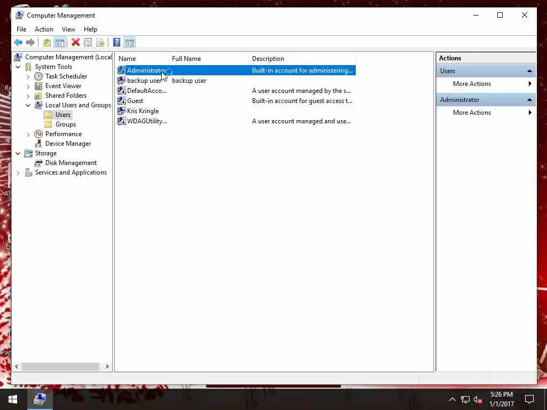547x410 pixels.
Task: Click the Guest account icon
Action: 121,101
